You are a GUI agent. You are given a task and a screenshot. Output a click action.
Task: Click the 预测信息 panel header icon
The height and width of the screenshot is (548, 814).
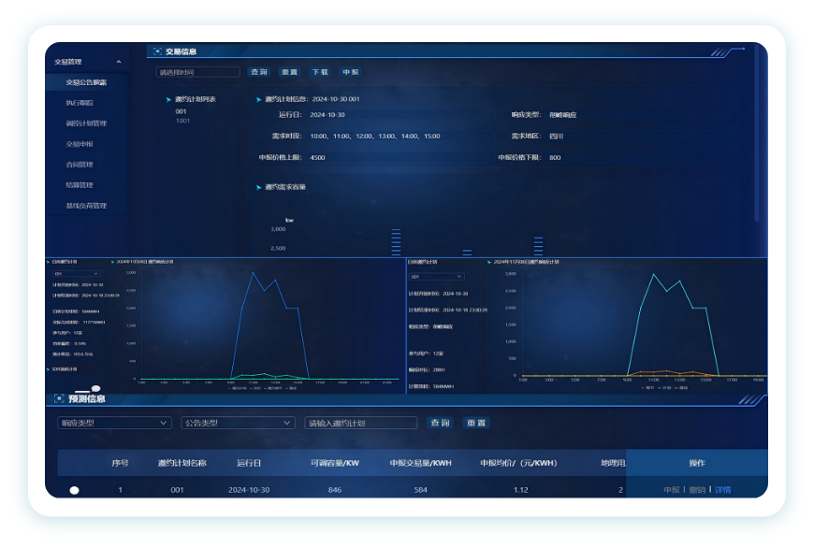[59, 398]
